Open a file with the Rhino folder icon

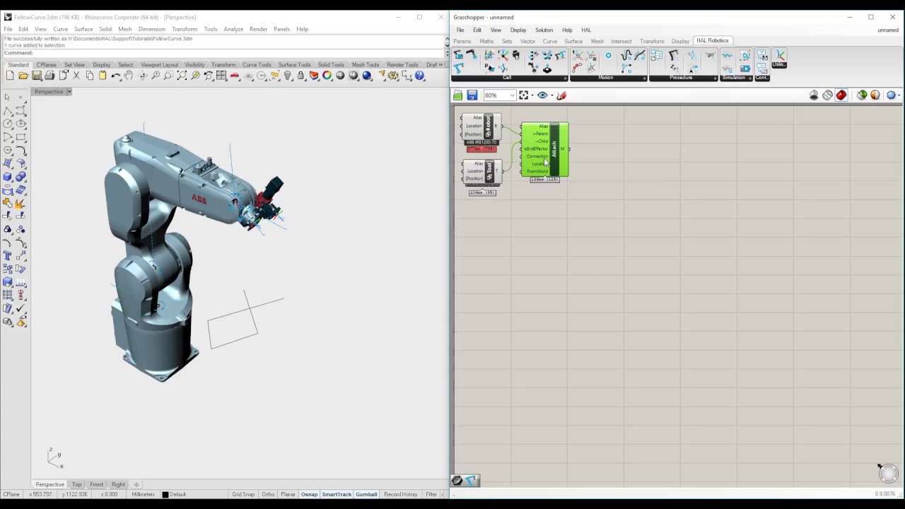[x=23, y=76]
